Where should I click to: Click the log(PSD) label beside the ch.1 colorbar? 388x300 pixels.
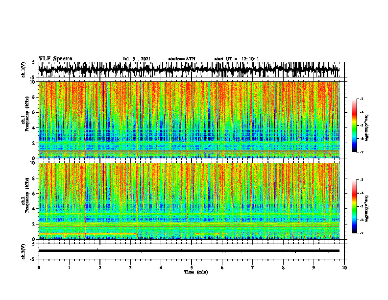(x=367, y=128)
